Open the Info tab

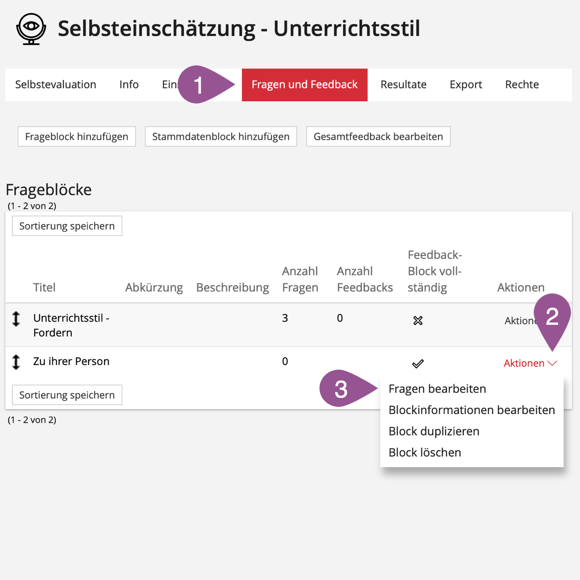(x=129, y=85)
